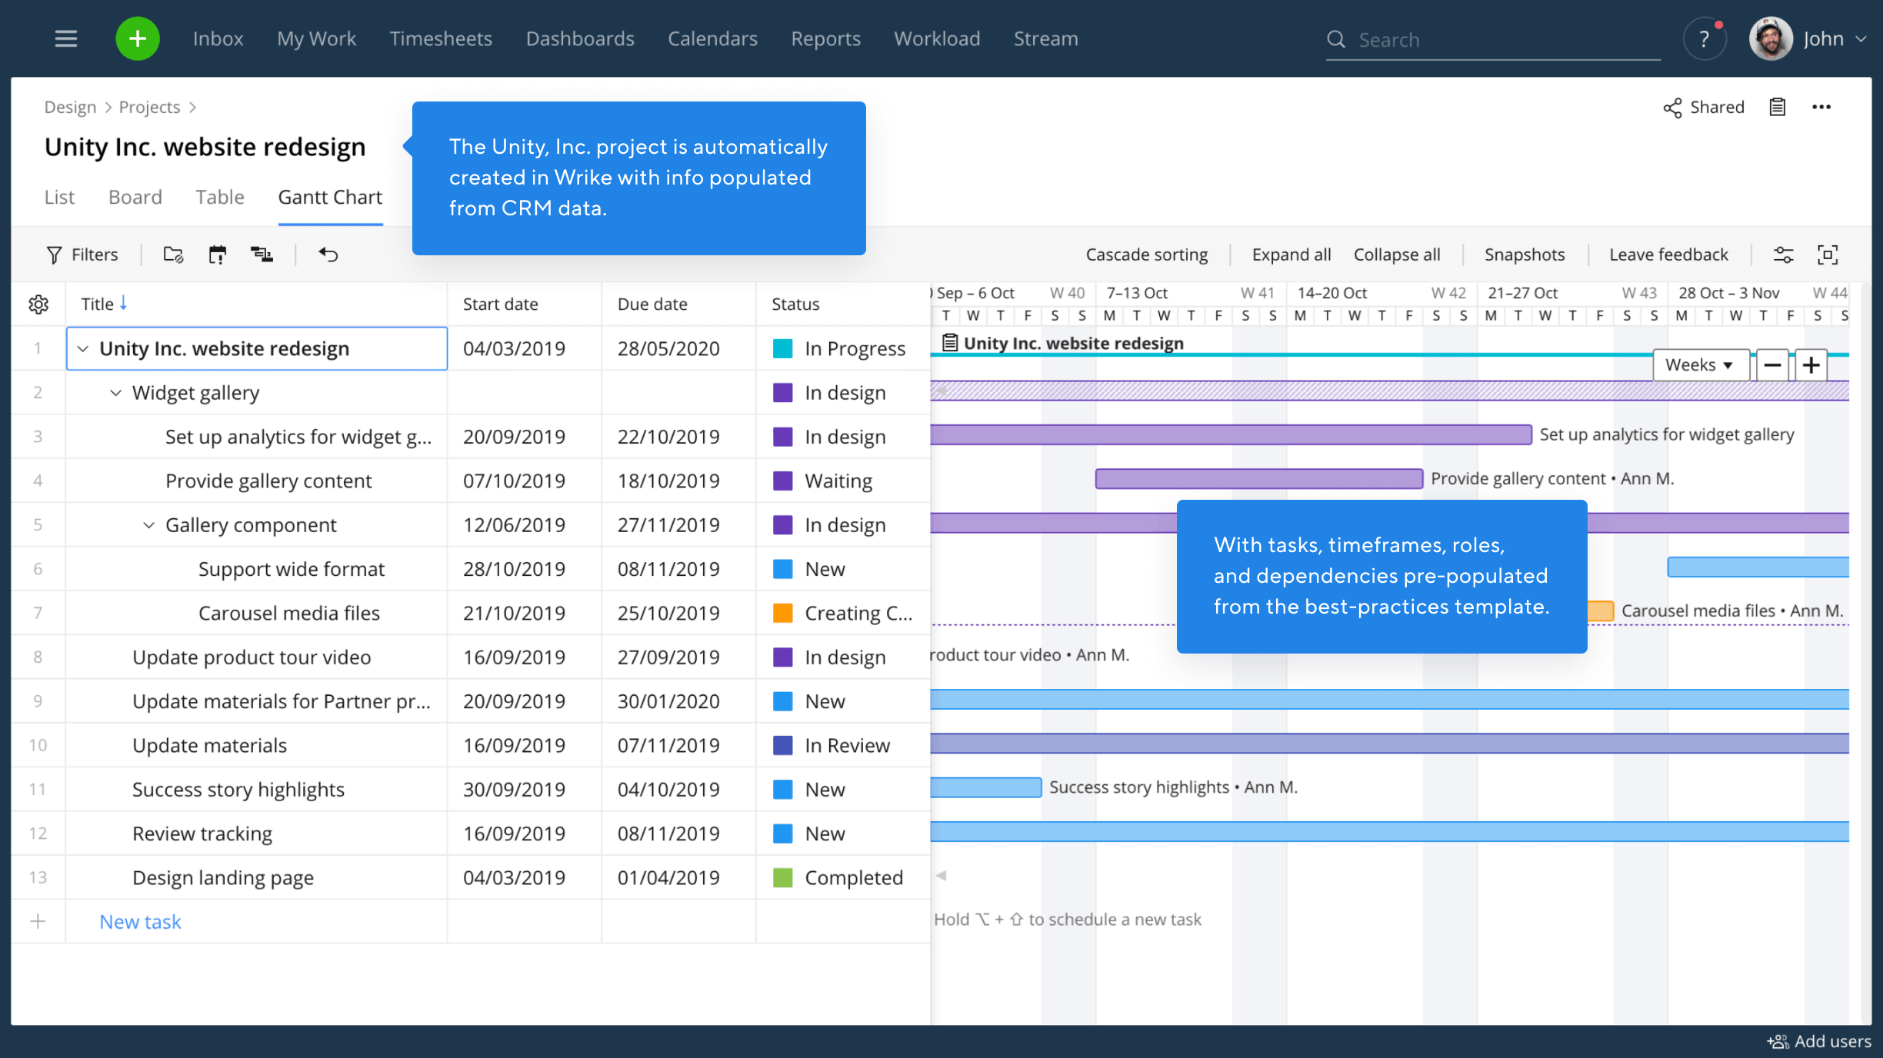
Task: Click the green plus create button
Action: coord(138,38)
